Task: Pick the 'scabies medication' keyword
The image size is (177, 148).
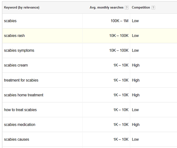Action: point(20,125)
